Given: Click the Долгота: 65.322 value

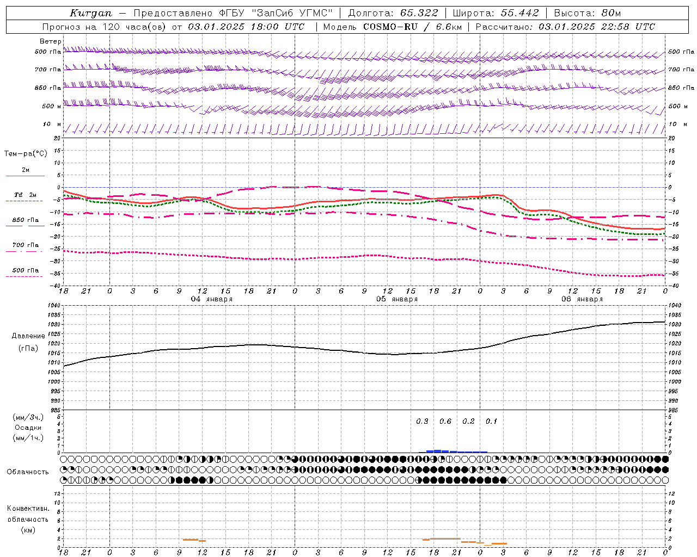Looking at the screenshot, I should 393,13.
